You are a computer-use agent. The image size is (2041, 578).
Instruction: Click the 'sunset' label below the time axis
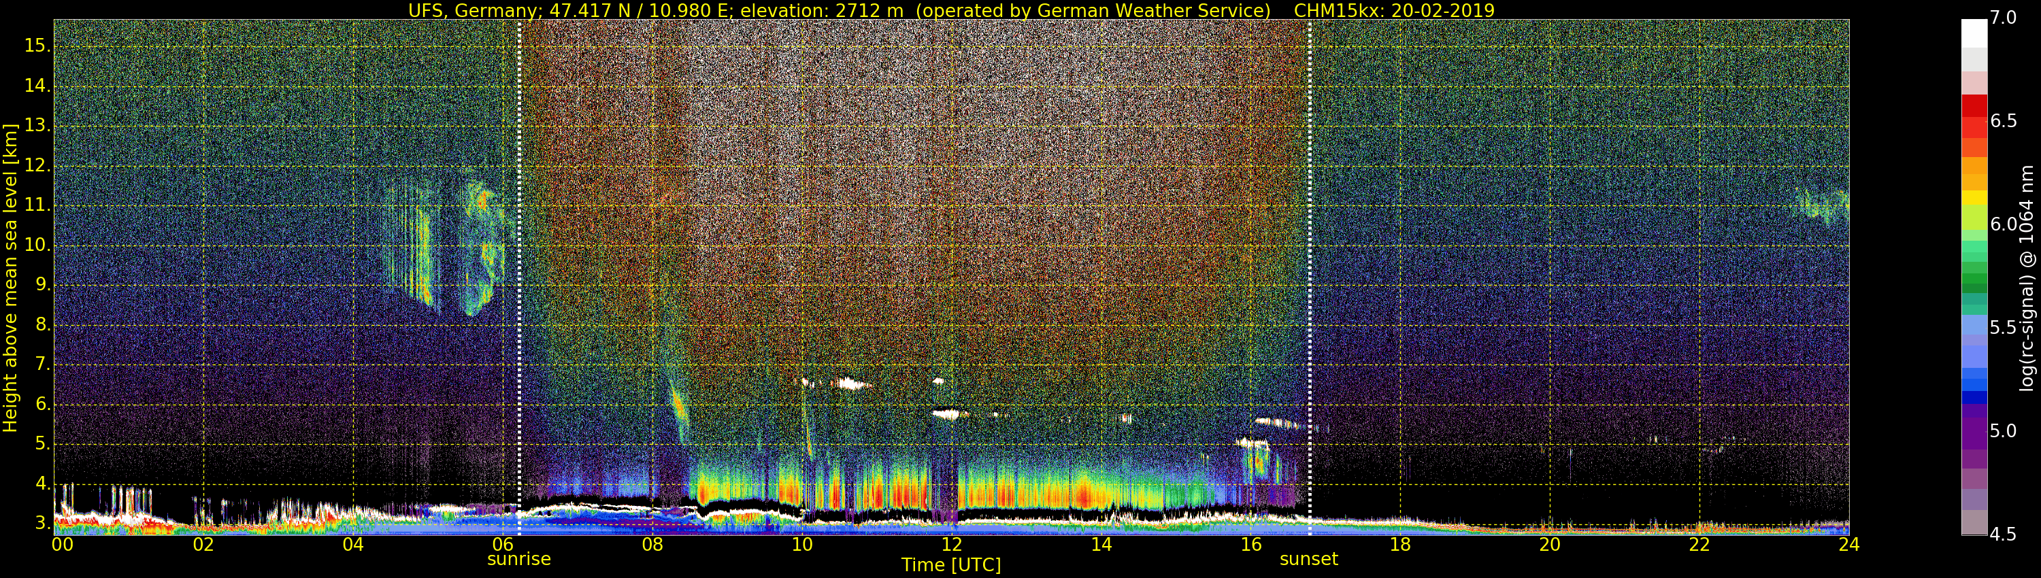tap(1309, 559)
